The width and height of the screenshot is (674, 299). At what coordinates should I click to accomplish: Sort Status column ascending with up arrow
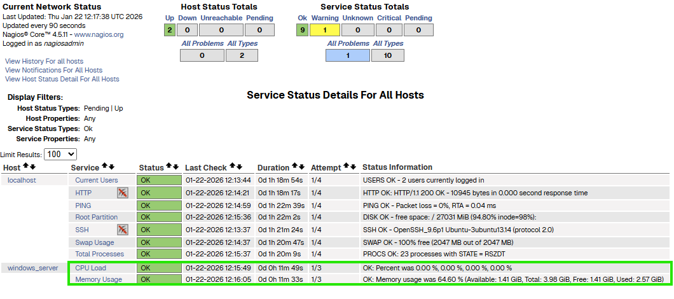[x=168, y=167]
